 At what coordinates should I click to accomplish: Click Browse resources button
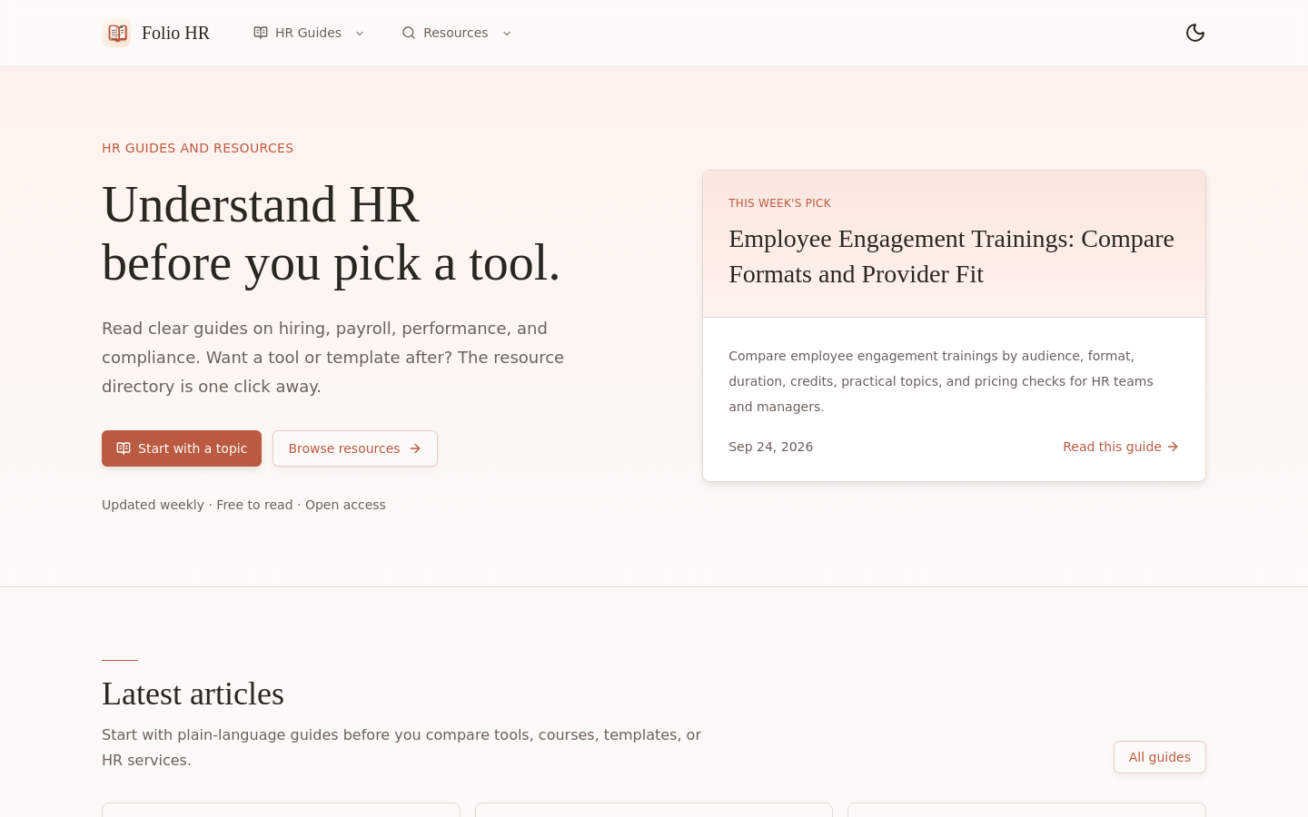point(355,448)
